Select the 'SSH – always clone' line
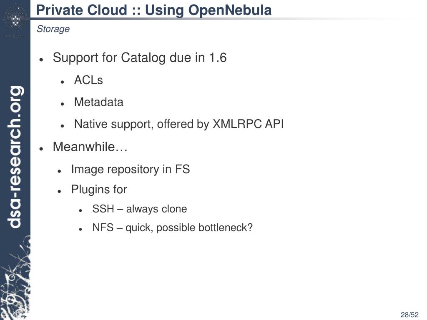 point(140,209)
